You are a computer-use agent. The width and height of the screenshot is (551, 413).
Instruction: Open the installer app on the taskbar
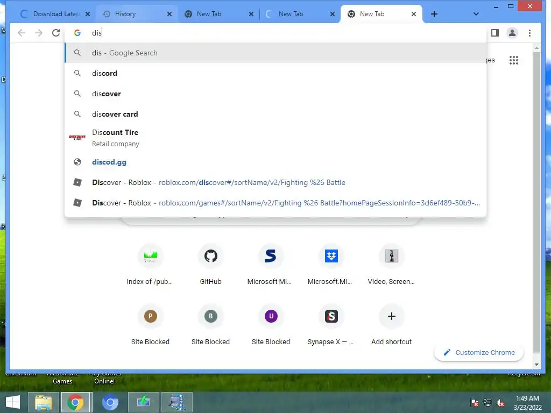(143, 402)
